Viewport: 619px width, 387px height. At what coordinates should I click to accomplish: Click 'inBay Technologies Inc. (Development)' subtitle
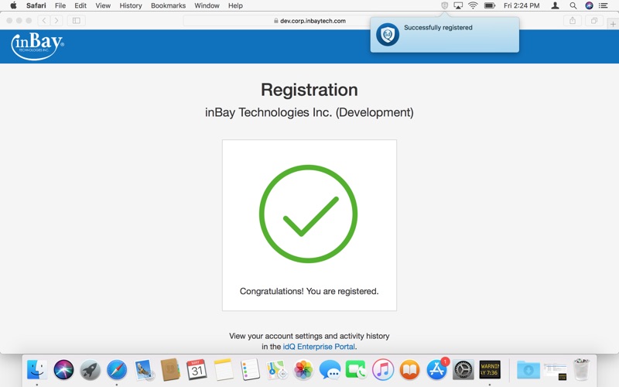pos(309,112)
